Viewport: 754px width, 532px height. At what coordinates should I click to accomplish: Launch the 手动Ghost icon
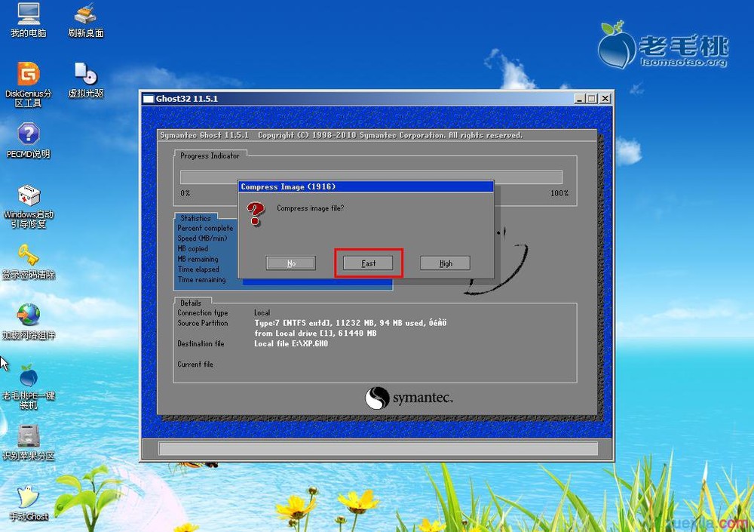coord(29,503)
